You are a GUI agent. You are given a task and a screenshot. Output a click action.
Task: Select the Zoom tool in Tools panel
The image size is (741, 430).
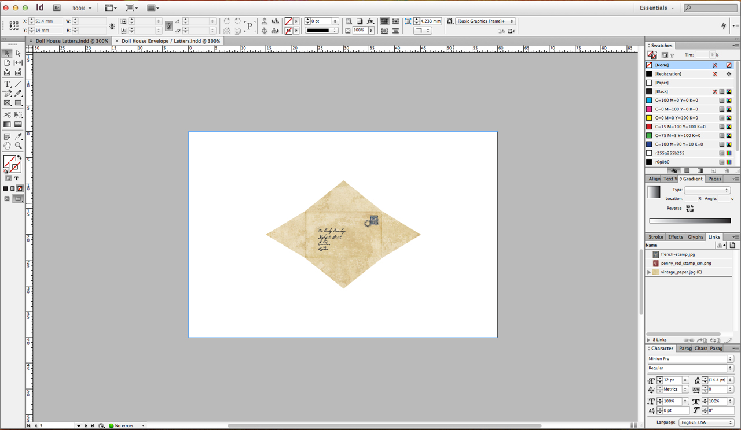(x=18, y=146)
